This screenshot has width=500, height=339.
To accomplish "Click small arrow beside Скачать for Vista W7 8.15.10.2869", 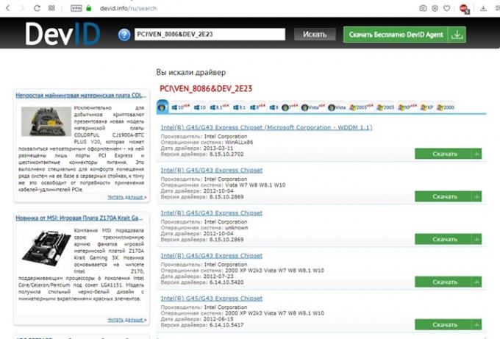I will pyautogui.click(x=476, y=196).
